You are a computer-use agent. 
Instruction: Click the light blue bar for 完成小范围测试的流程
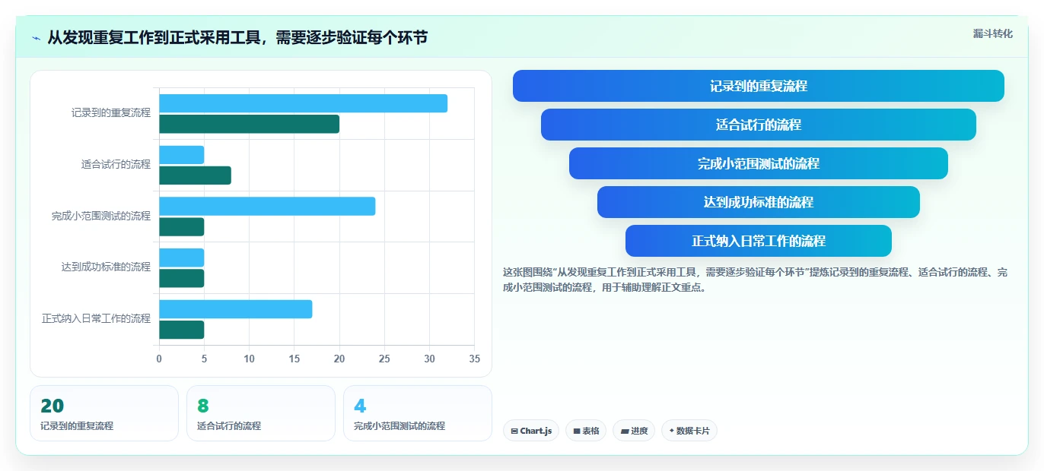click(x=267, y=206)
